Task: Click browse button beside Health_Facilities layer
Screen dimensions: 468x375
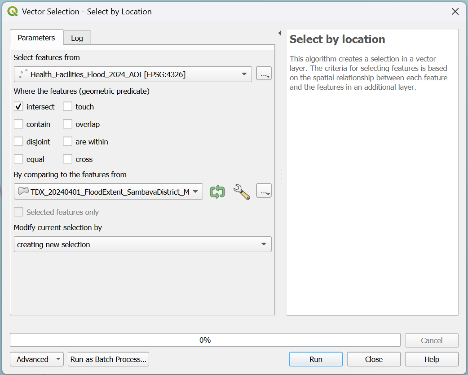Action: 264,74
